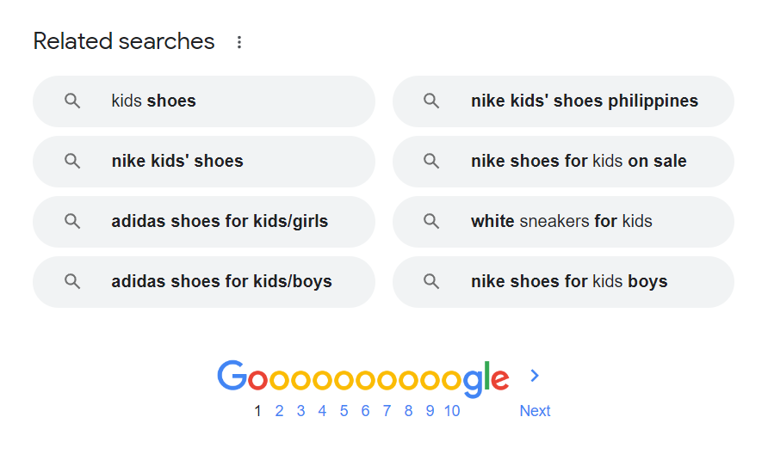Viewport: 774px width, 460px height.
Task: Open "nike shoes for kids boys" search
Action: 568,282
